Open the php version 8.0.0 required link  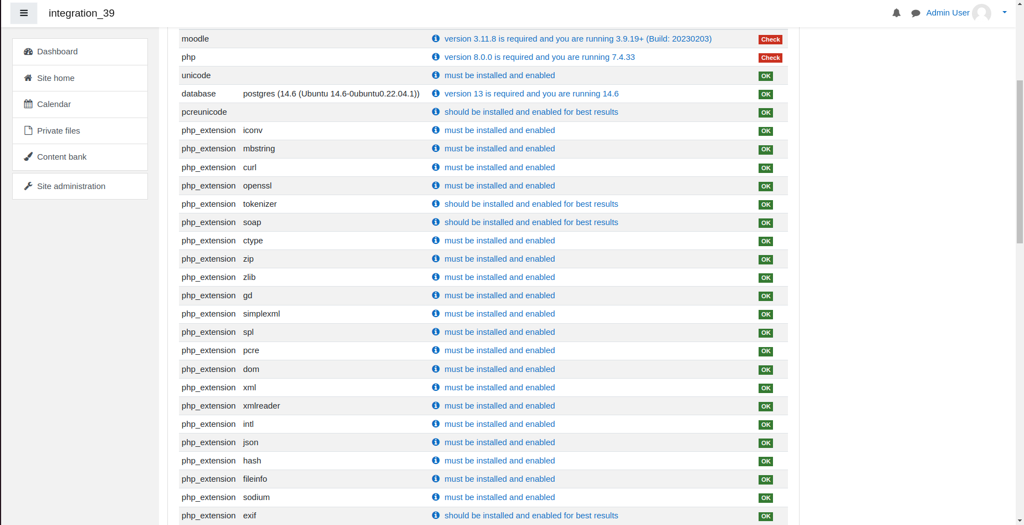pos(540,57)
